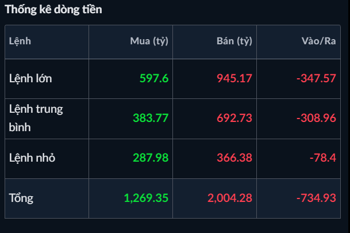
Task: Click the 945.17 sell value
Action: click(234, 78)
